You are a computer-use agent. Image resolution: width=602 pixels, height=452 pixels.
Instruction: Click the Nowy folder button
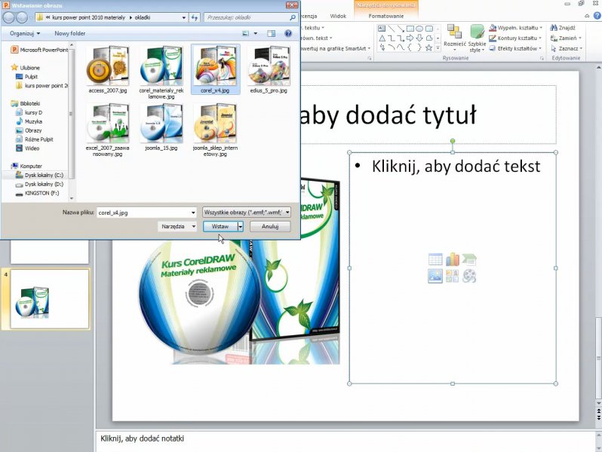[70, 33]
